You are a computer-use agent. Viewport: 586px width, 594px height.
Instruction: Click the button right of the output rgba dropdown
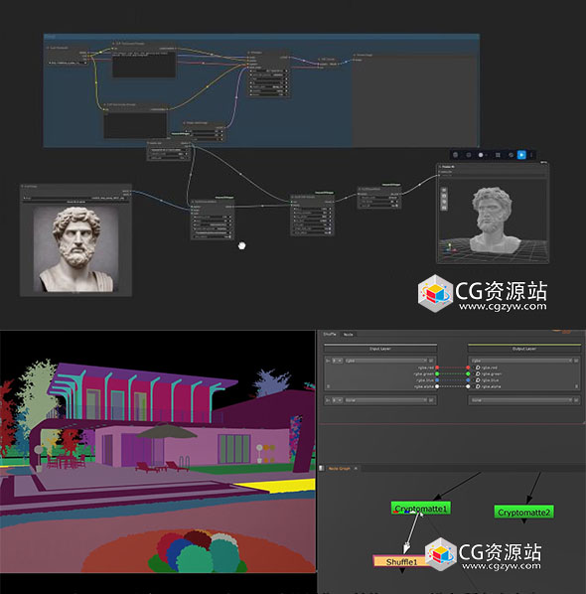[576, 361]
